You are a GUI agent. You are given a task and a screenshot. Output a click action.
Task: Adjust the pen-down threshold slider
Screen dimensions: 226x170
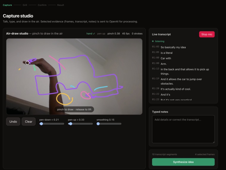point(52,124)
